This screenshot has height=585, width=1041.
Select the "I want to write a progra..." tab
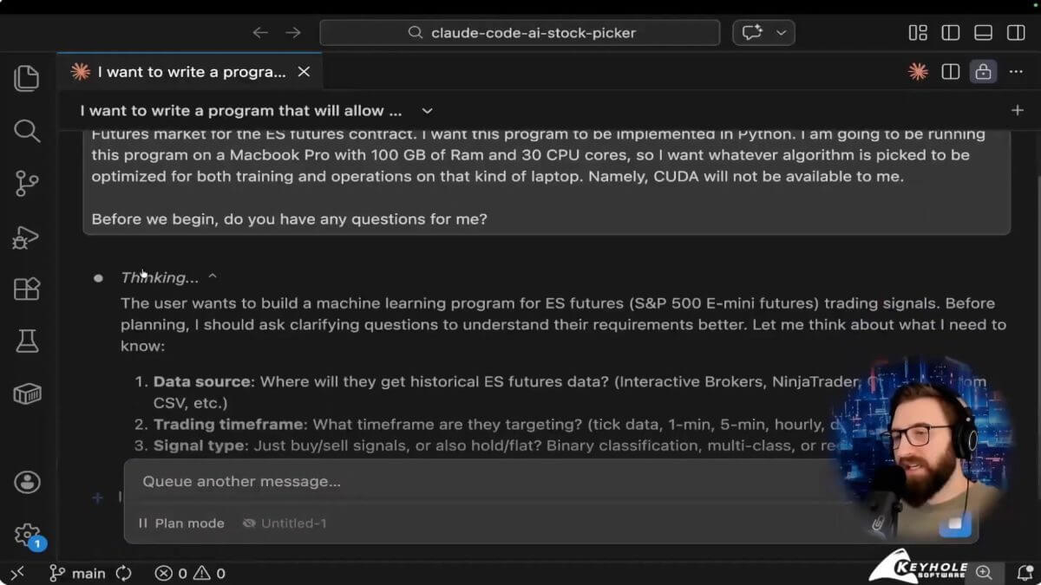click(191, 72)
